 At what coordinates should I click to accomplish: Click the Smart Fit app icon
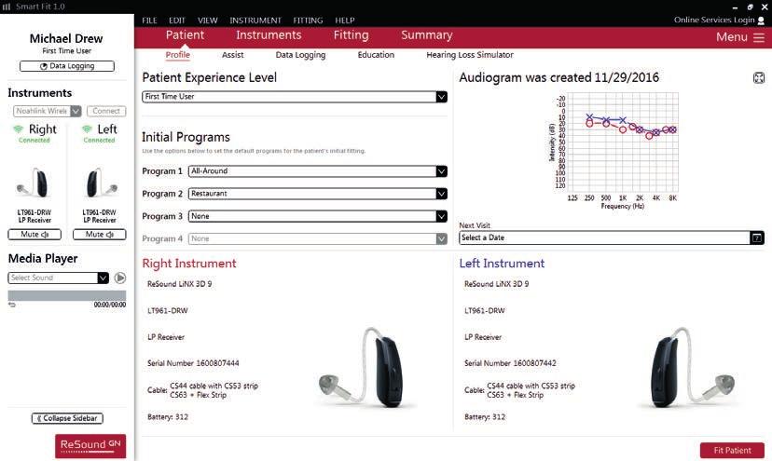[x=7, y=7]
